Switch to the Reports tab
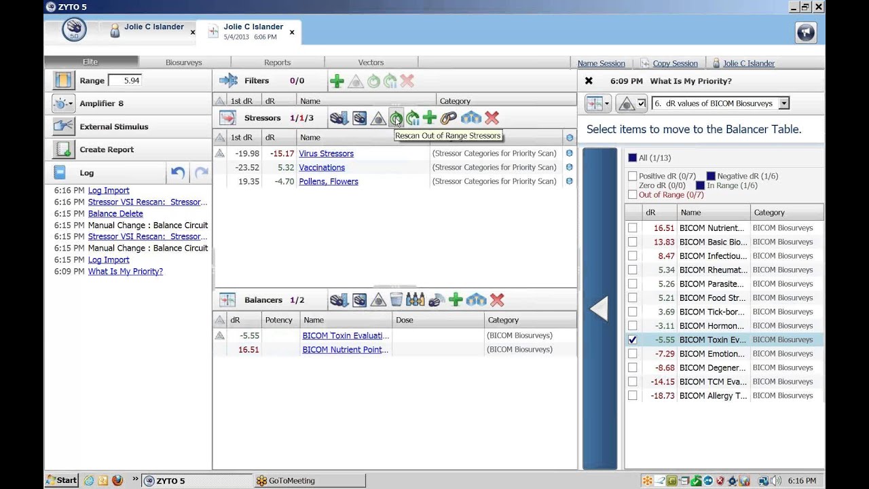The height and width of the screenshot is (489, 869). point(277,62)
